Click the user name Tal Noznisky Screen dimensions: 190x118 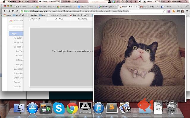[x=175, y=1]
